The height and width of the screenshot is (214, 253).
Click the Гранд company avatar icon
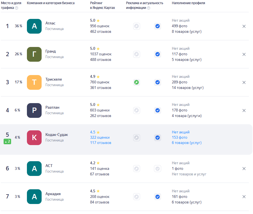pyautogui.click(x=34, y=54)
